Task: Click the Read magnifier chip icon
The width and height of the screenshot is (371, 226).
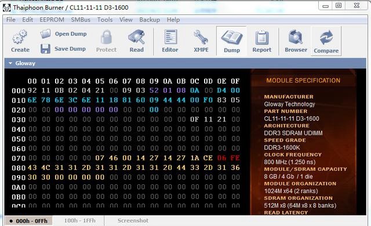Action: point(136,37)
